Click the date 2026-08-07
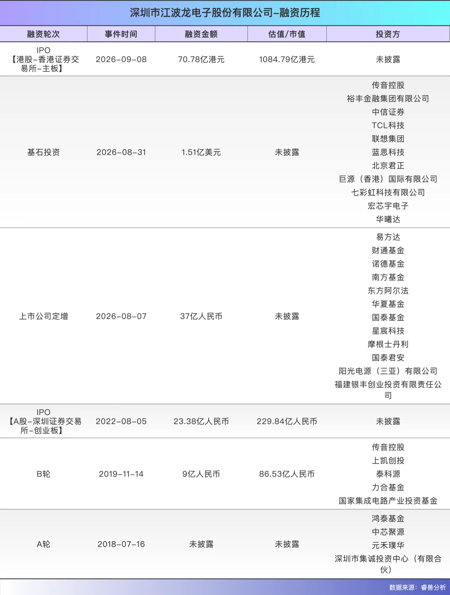Viewport: 450px width, 595px height. point(121,316)
